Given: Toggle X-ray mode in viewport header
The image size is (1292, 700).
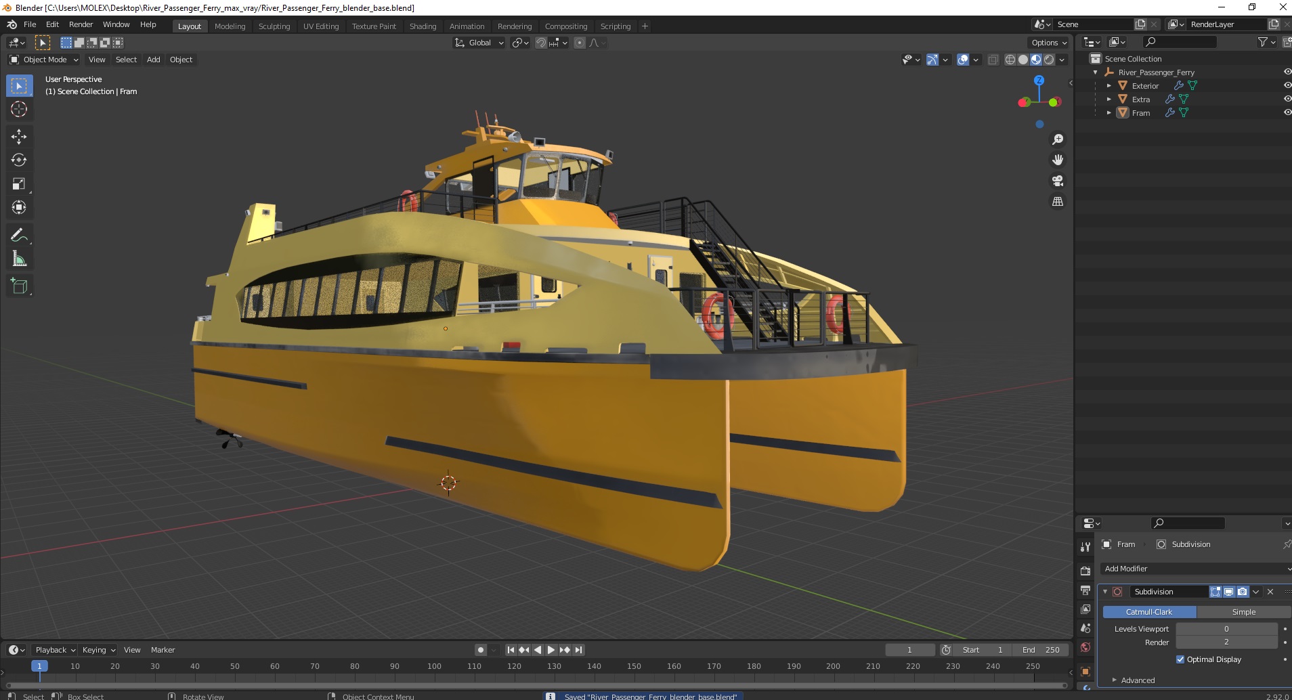Looking at the screenshot, I should coord(993,60).
